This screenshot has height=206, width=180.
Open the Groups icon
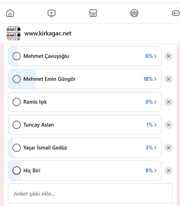click(134, 13)
